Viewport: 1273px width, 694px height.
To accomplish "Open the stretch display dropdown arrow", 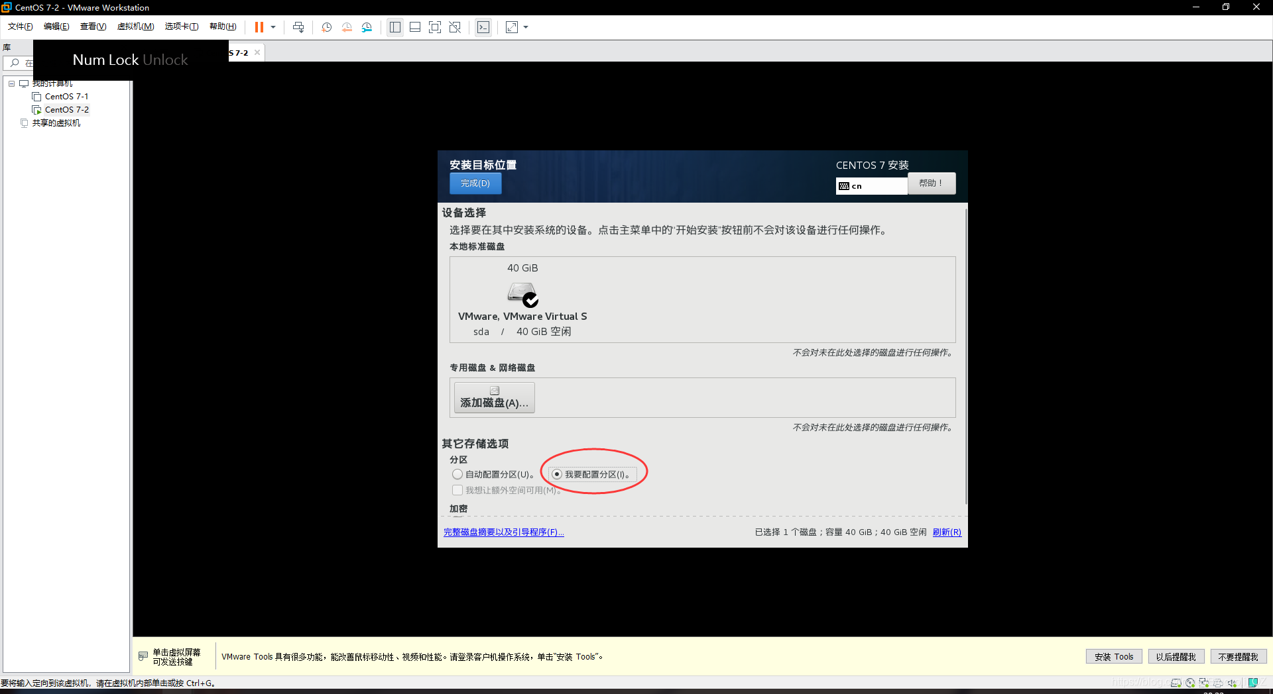I will click(x=526, y=27).
